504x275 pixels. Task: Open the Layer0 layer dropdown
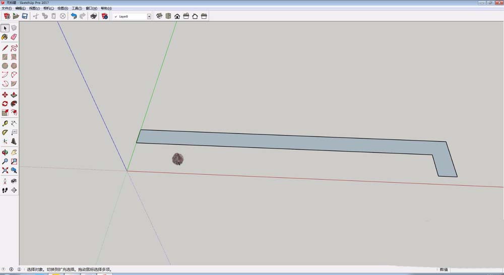pyautogui.click(x=149, y=16)
